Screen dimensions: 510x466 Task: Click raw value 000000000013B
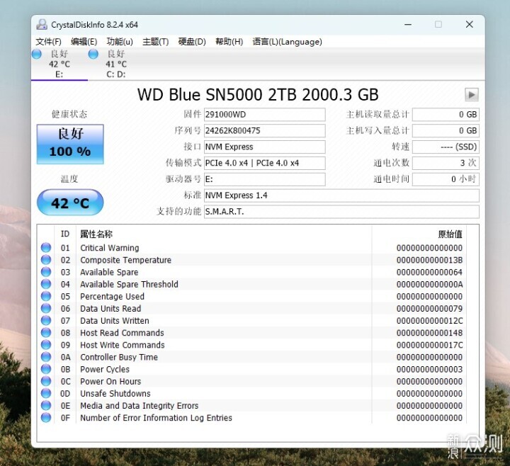[x=429, y=260]
